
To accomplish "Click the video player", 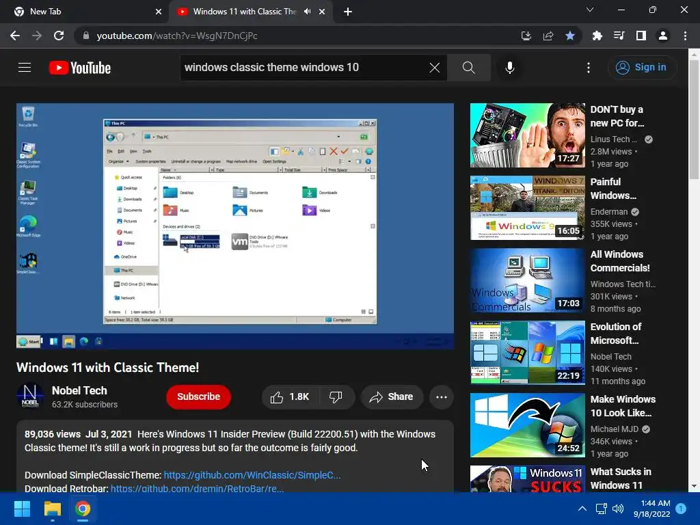I will pyautogui.click(x=235, y=226).
